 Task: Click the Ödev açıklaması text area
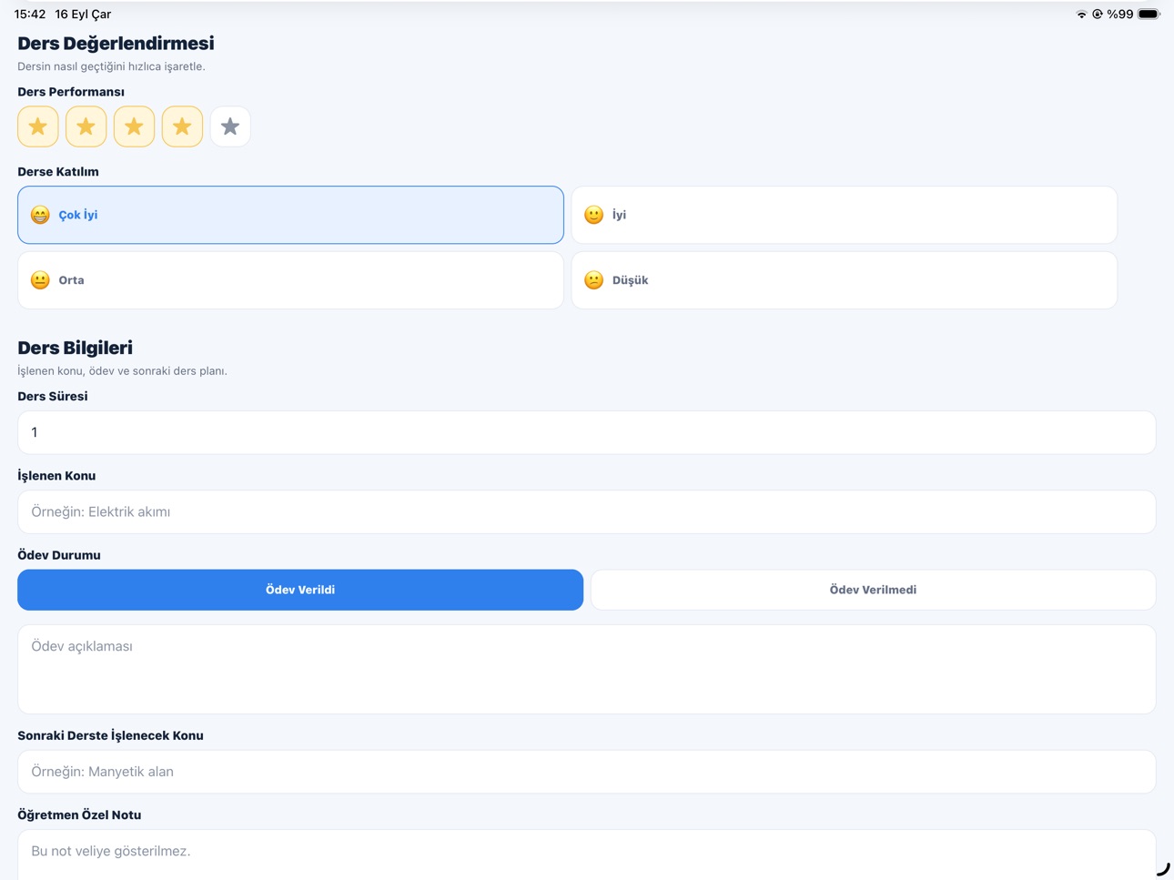click(x=587, y=669)
